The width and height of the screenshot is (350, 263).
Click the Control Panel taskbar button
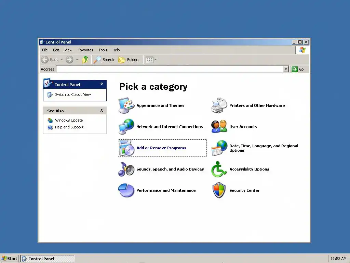48,259
